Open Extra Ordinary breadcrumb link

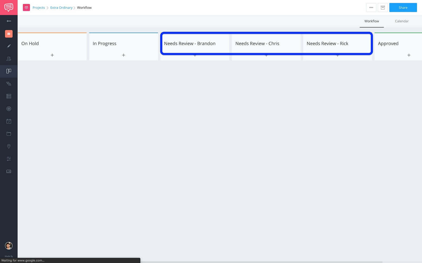tap(61, 8)
